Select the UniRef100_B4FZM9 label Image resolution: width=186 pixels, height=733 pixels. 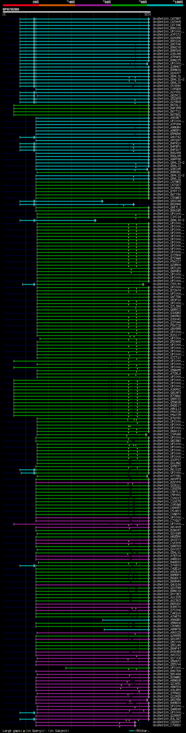[x=167, y=108]
